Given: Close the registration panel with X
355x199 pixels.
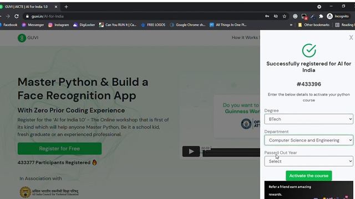Looking at the screenshot, I should (x=351, y=38).
